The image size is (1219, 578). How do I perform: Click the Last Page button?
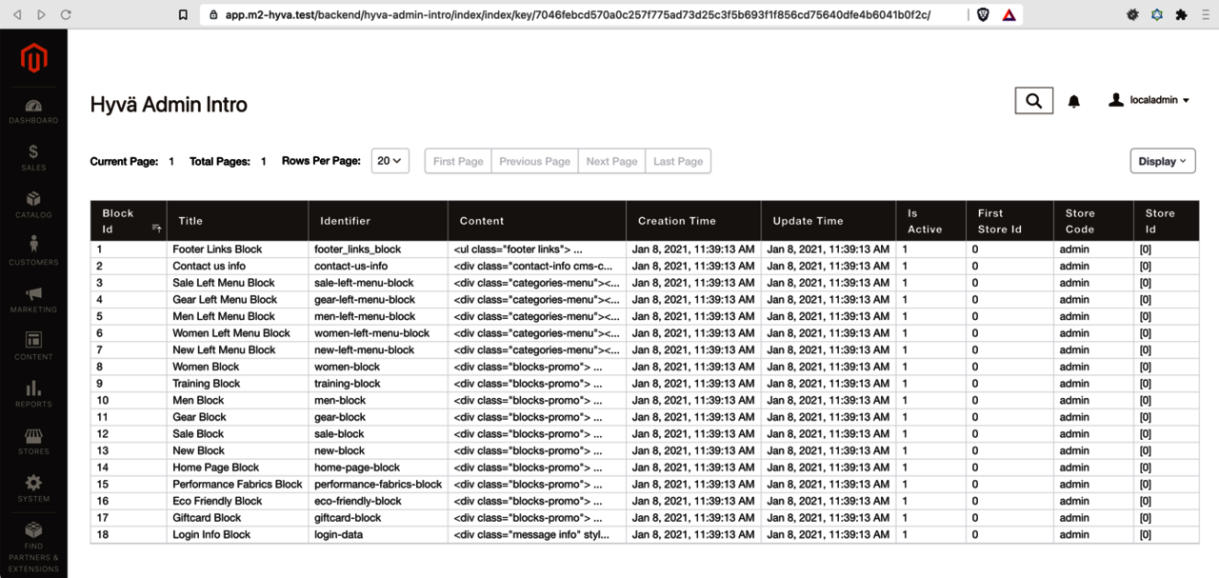(678, 161)
